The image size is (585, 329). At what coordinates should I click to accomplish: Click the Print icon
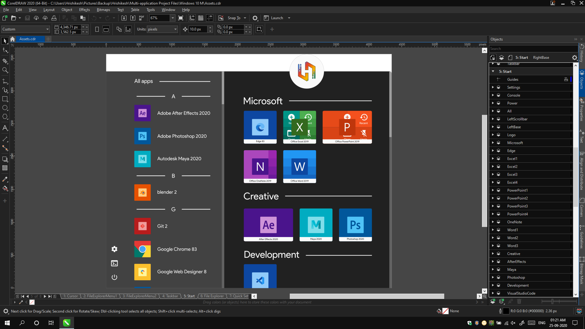[54, 18]
